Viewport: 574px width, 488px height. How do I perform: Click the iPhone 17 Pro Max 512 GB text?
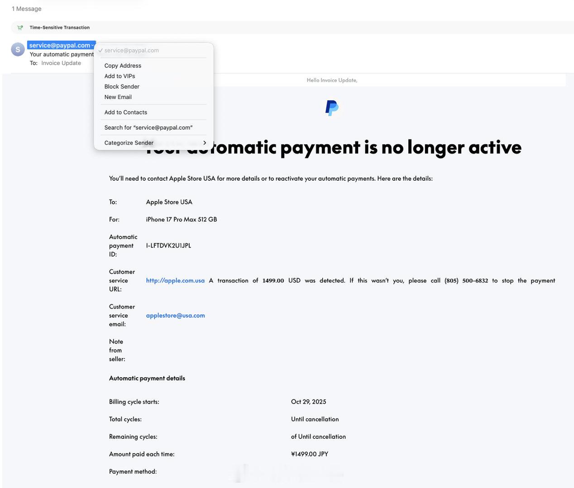[182, 219]
